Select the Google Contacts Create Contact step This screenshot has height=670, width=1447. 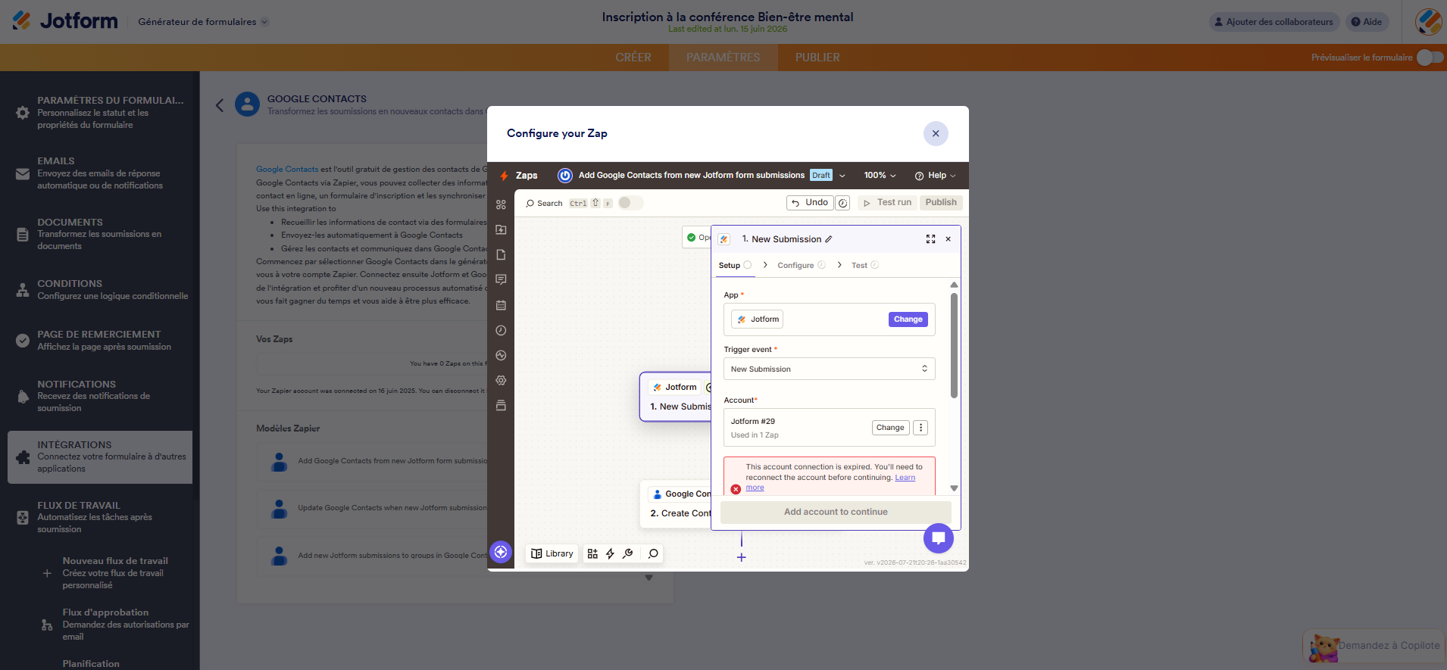[676, 503]
